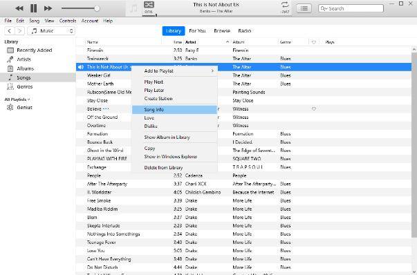
Task: Choose Delete from Library
Action: click(x=174, y=168)
